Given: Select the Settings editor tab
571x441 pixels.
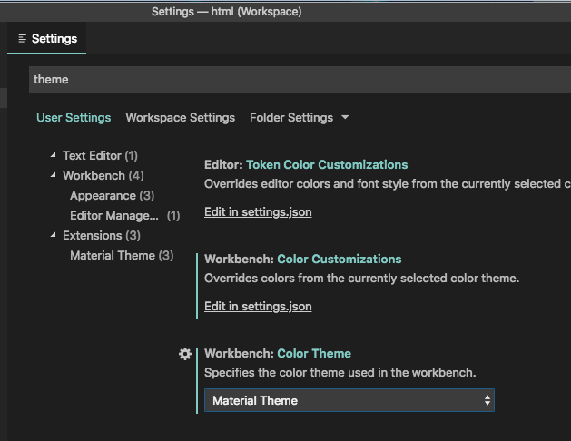Looking at the screenshot, I should [x=47, y=39].
